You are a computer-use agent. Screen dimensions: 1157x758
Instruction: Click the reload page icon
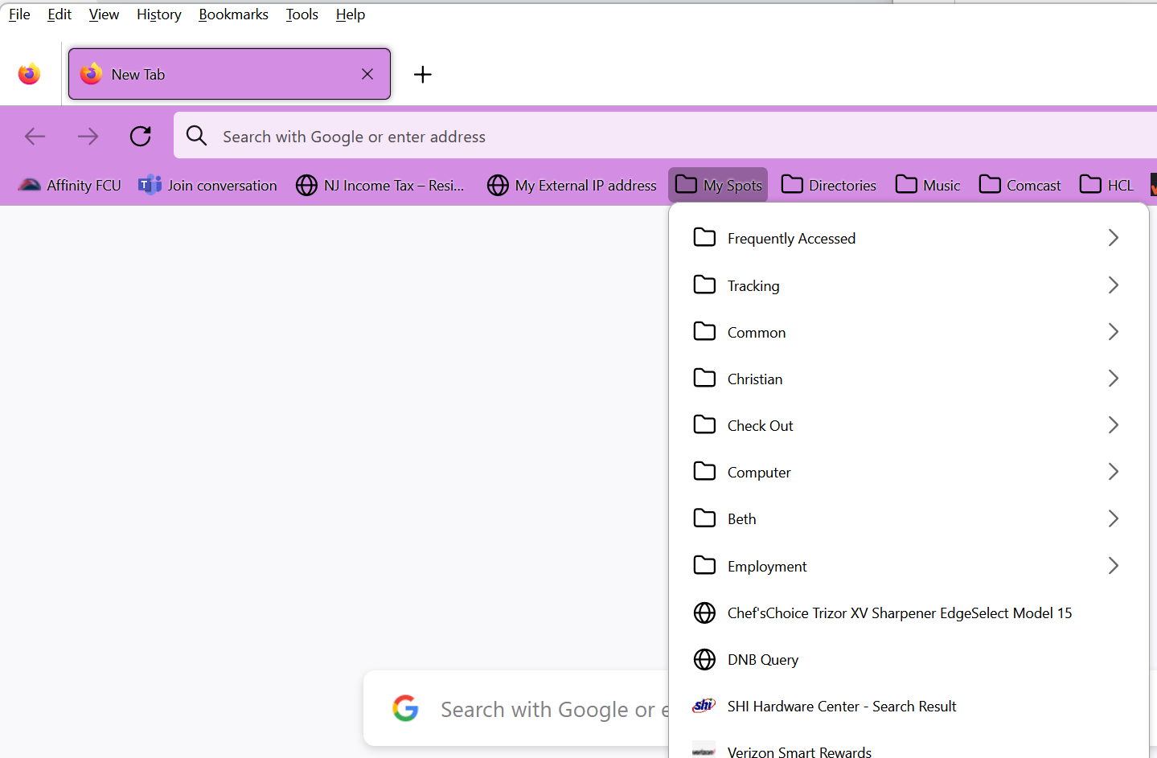[x=141, y=136]
